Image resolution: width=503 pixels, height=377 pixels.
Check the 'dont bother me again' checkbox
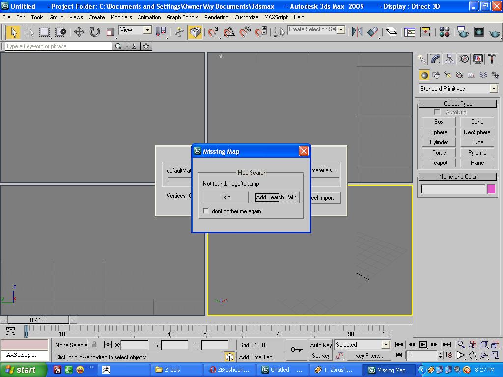coord(206,211)
